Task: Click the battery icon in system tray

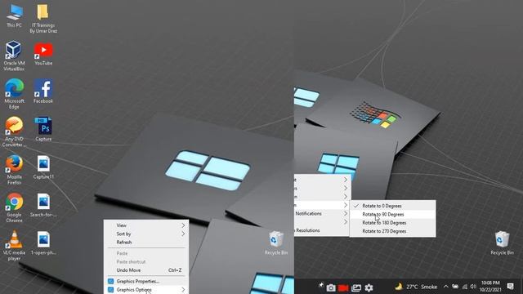Action: pyautogui.click(x=455, y=287)
